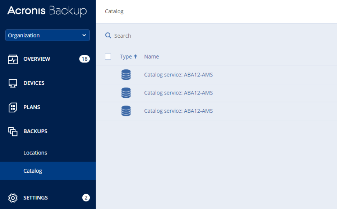Screen dimensions: 337x209
Task: Open the Backups section
Action: (35, 131)
